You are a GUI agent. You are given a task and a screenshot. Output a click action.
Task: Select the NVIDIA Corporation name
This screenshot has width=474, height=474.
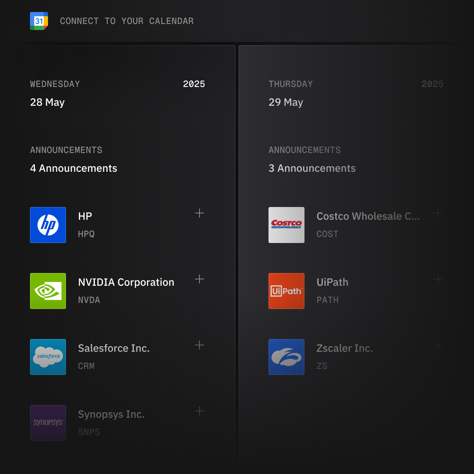coord(126,282)
